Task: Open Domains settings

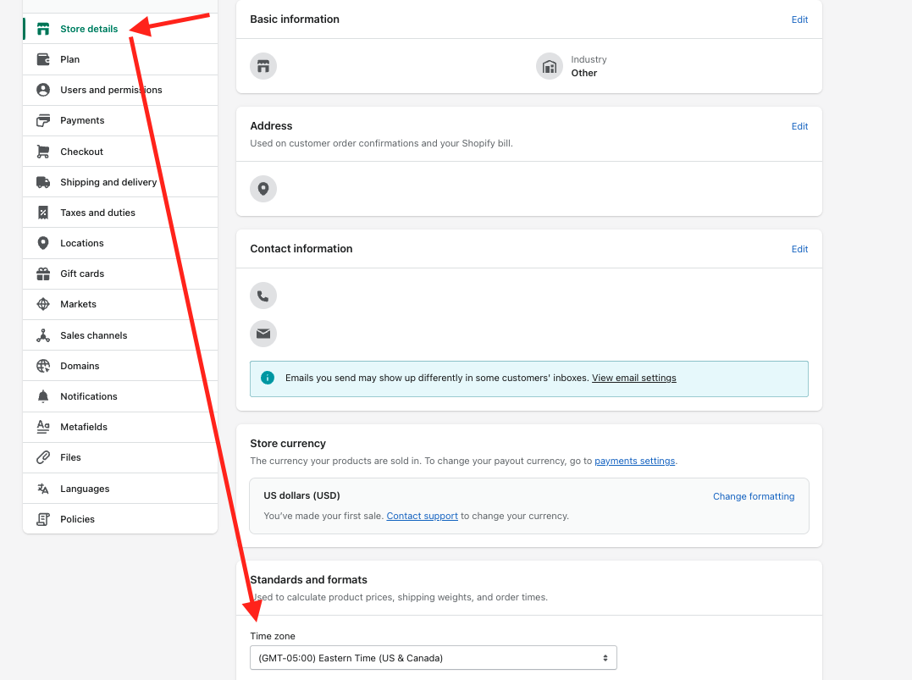Action: click(x=119, y=366)
